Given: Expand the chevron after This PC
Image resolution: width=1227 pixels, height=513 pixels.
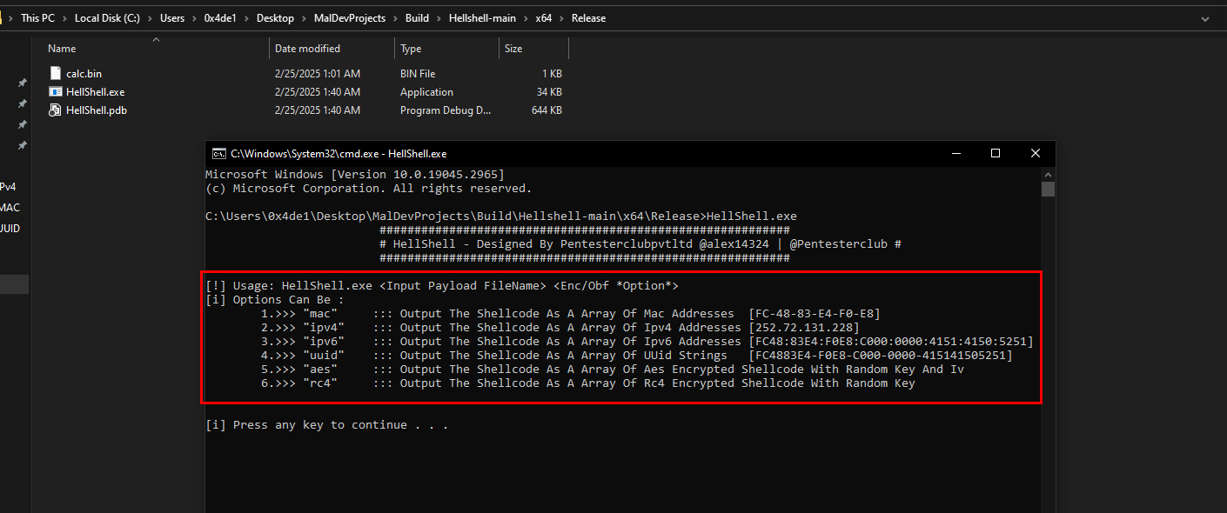Looking at the screenshot, I should [x=67, y=18].
